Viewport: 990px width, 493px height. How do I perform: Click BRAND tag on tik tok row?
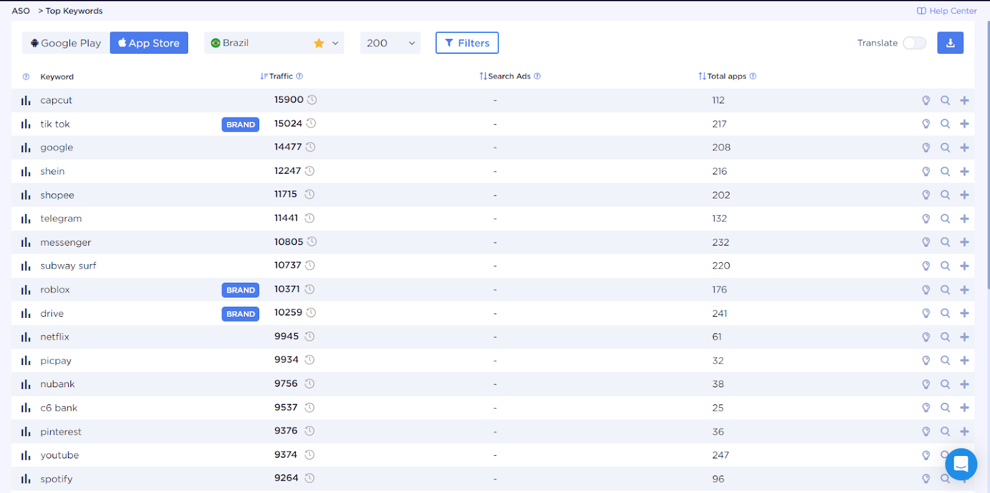click(x=241, y=124)
